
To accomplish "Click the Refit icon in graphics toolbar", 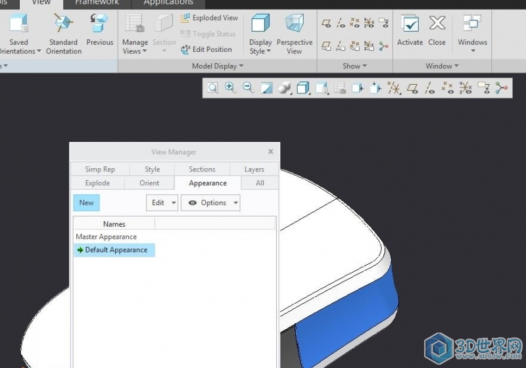I will tap(213, 88).
